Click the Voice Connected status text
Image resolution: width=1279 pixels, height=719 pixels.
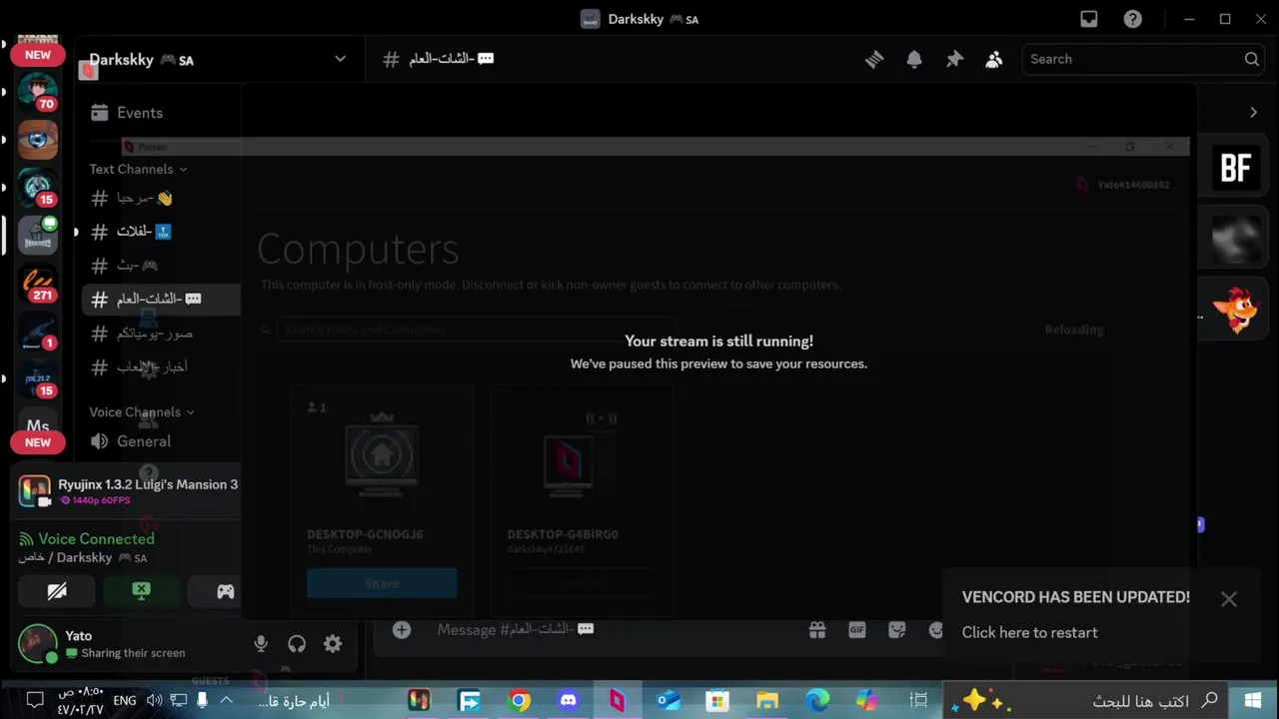click(96, 539)
